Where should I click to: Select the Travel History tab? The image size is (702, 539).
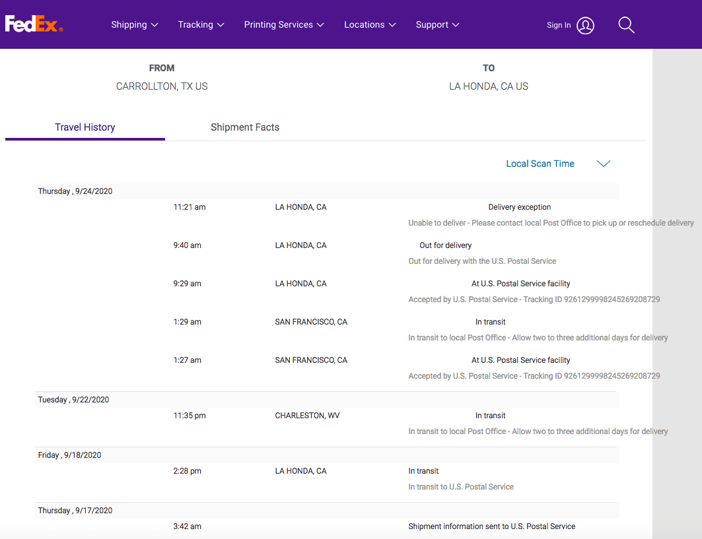point(85,127)
